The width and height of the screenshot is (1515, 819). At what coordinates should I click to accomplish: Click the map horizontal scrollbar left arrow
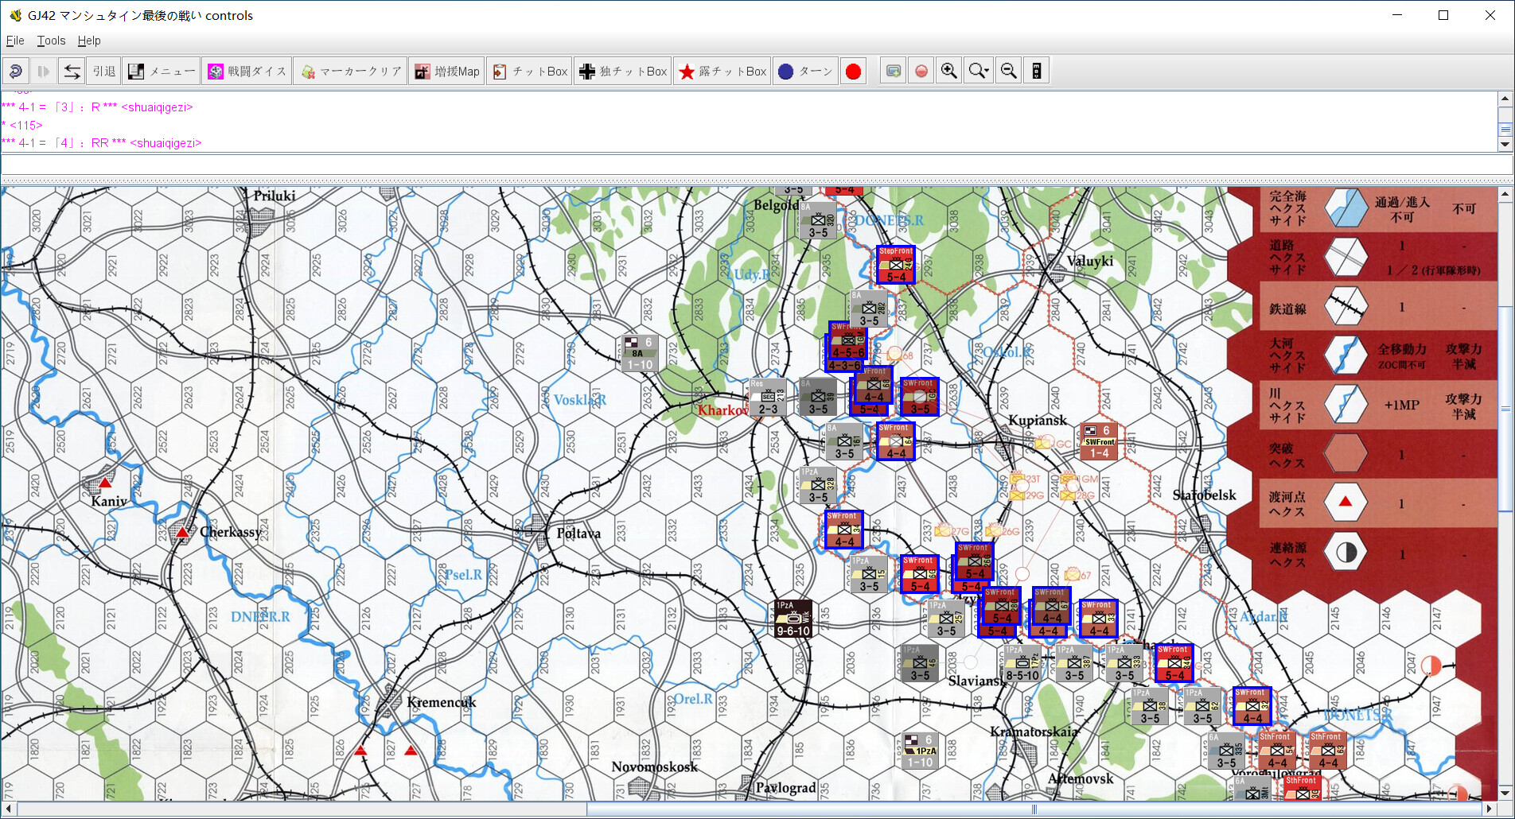[8, 809]
